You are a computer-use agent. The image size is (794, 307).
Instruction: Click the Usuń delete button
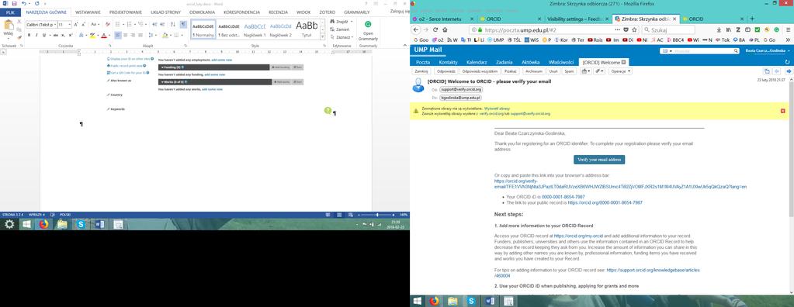[553, 71]
